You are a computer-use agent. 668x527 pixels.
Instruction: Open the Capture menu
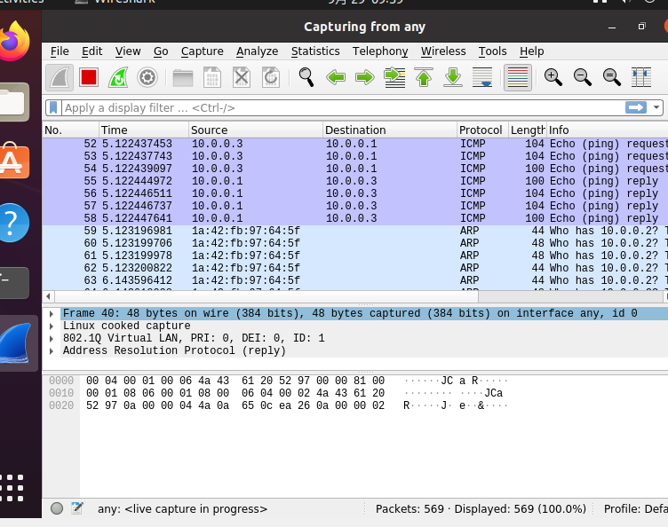point(202,51)
